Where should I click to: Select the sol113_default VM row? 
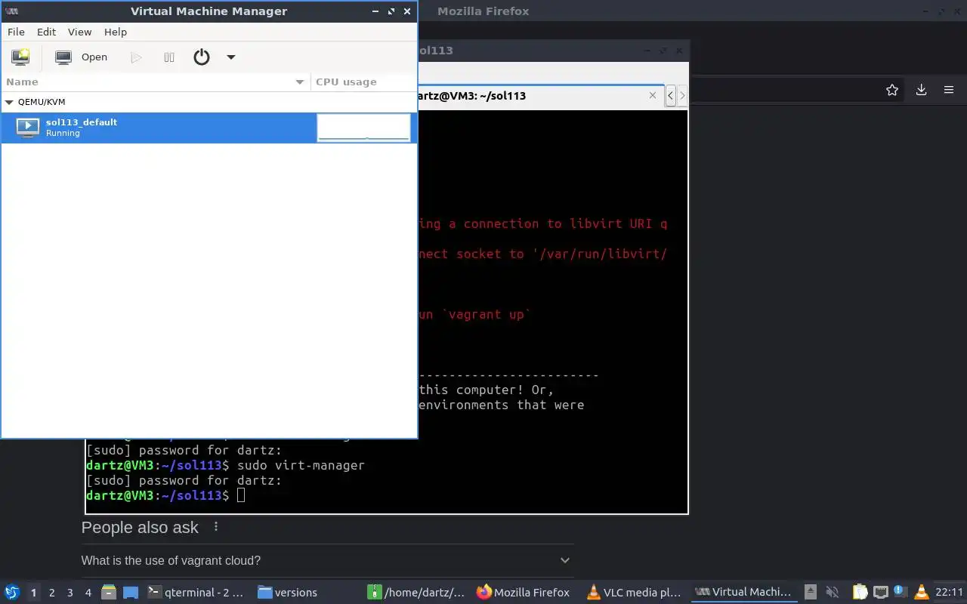pyautogui.click(x=209, y=128)
